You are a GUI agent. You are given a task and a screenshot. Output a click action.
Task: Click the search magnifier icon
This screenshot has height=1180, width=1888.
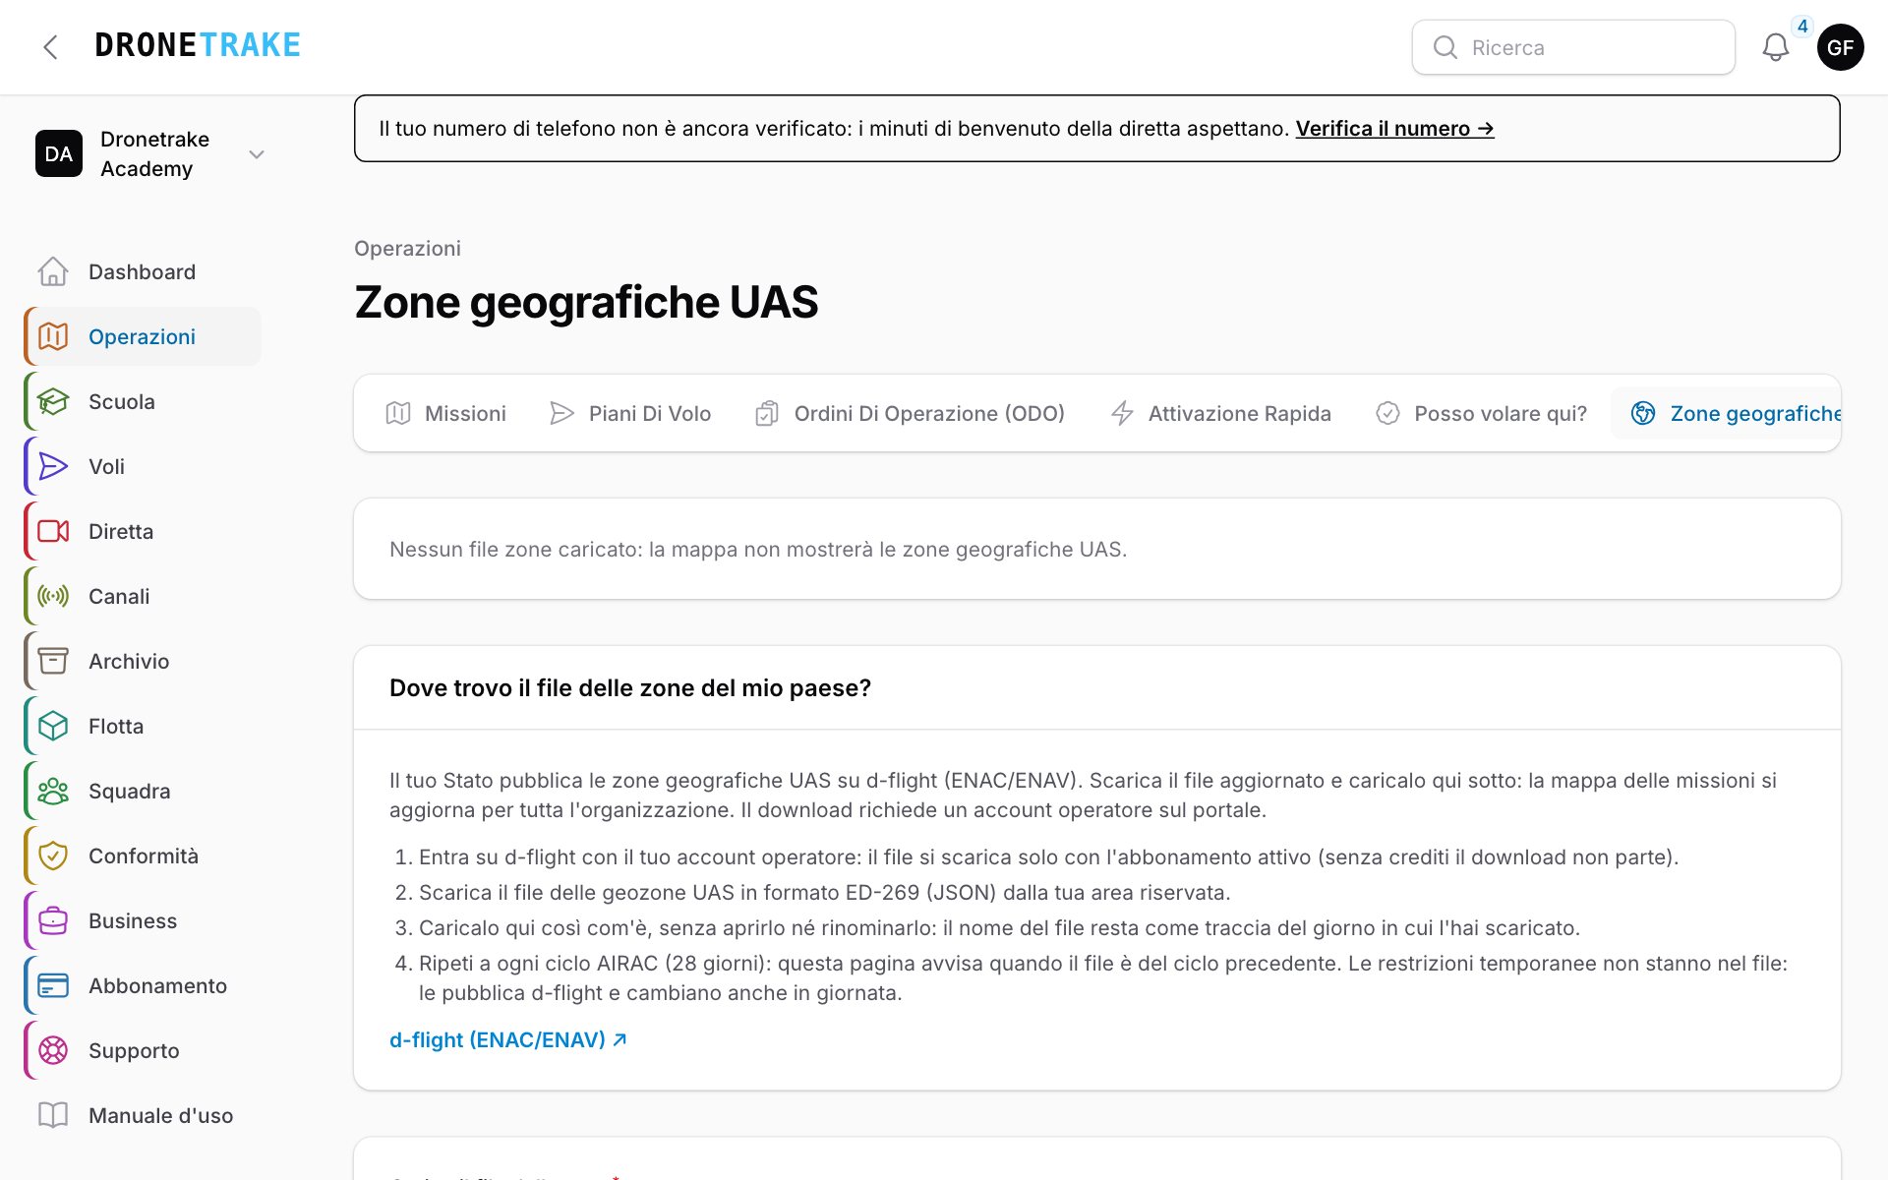click(x=1445, y=47)
